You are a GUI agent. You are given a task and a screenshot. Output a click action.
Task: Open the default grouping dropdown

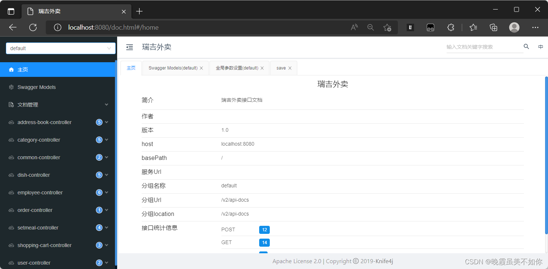point(60,48)
